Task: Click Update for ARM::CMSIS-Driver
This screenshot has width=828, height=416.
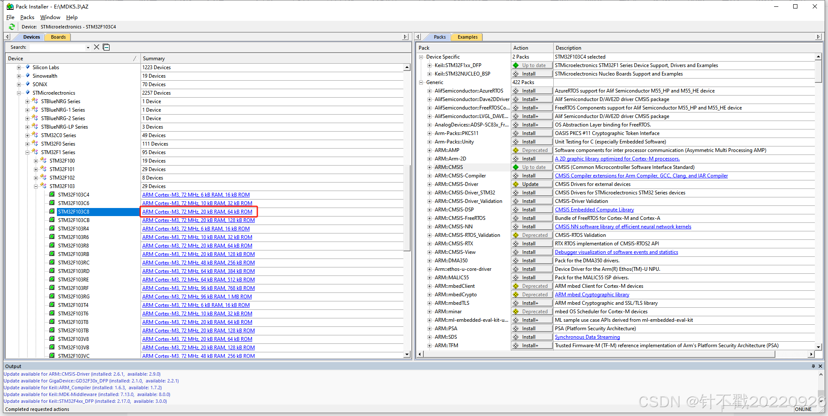Action: click(532, 184)
